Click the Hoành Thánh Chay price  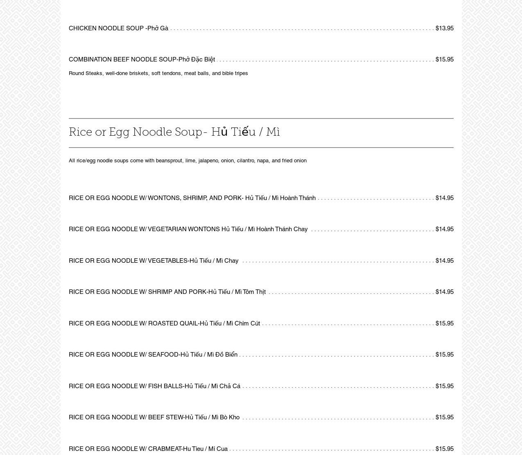point(444,229)
